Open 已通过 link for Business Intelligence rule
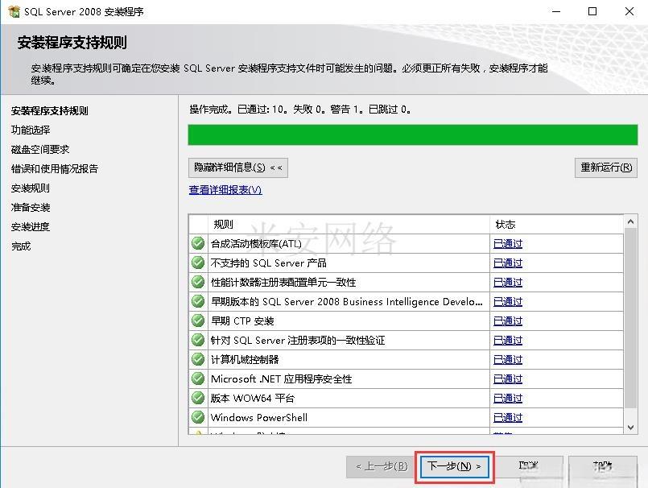The image size is (648, 488). [x=508, y=301]
